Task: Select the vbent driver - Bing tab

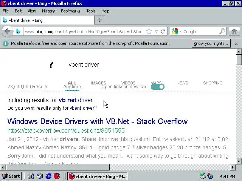Action: click(47, 20)
